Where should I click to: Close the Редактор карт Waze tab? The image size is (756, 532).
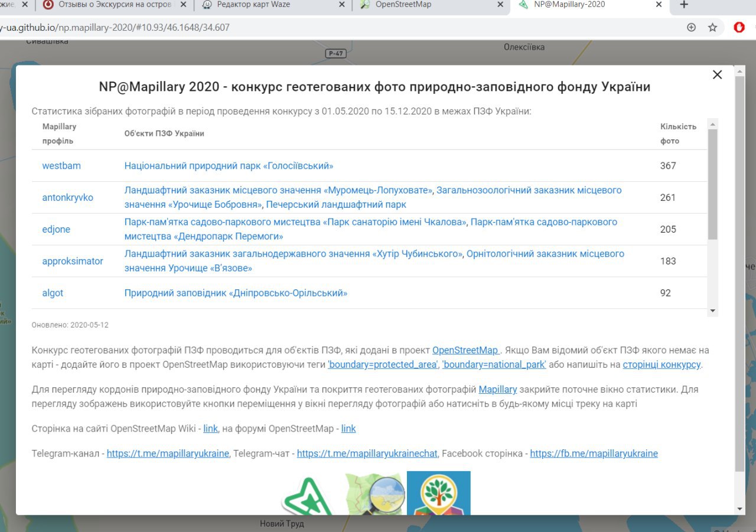[x=341, y=5]
